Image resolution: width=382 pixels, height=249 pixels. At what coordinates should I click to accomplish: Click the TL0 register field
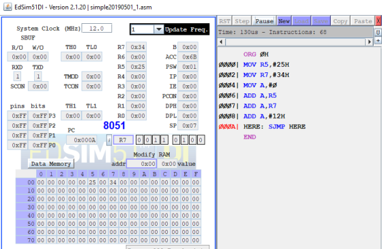pos(92,57)
